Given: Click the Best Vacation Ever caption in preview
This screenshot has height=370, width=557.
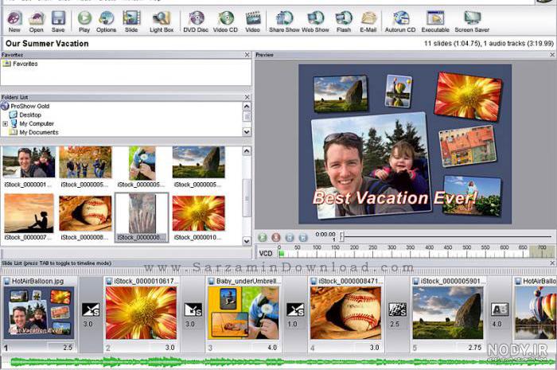Looking at the screenshot, I should click(395, 198).
